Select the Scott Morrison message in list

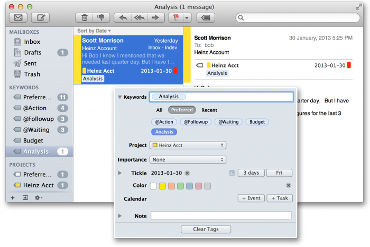(x=128, y=60)
